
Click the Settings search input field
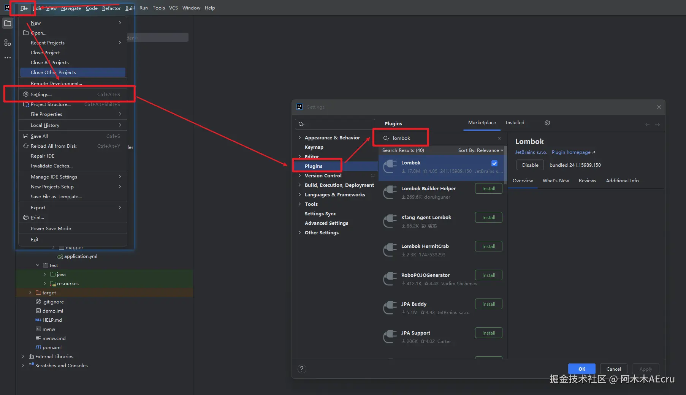point(335,124)
